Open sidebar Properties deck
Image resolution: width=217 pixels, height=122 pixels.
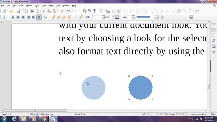pos(214,29)
